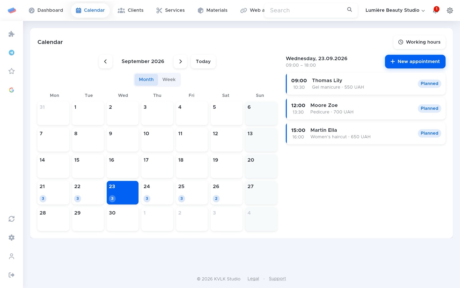Click the search magnifier icon

tap(350, 10)
